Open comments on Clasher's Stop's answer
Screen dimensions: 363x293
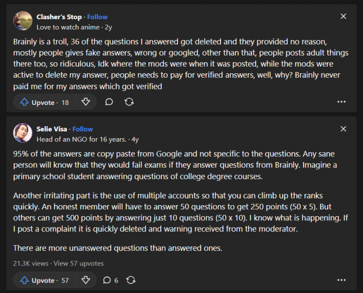coord(109,102)
